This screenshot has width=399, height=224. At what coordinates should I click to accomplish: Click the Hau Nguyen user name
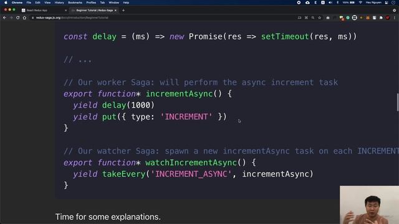pyautogui.click(x=373, y=2)
